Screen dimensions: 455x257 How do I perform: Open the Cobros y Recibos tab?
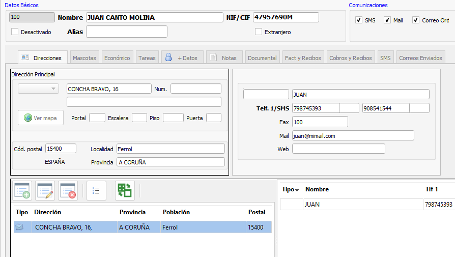[351, 58]
